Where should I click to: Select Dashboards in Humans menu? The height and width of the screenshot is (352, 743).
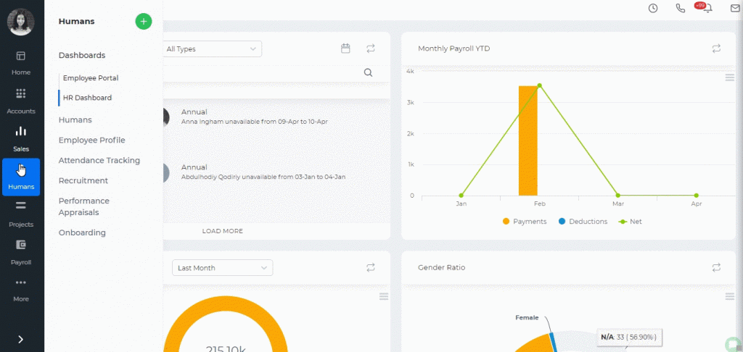[x=82, y=55]
